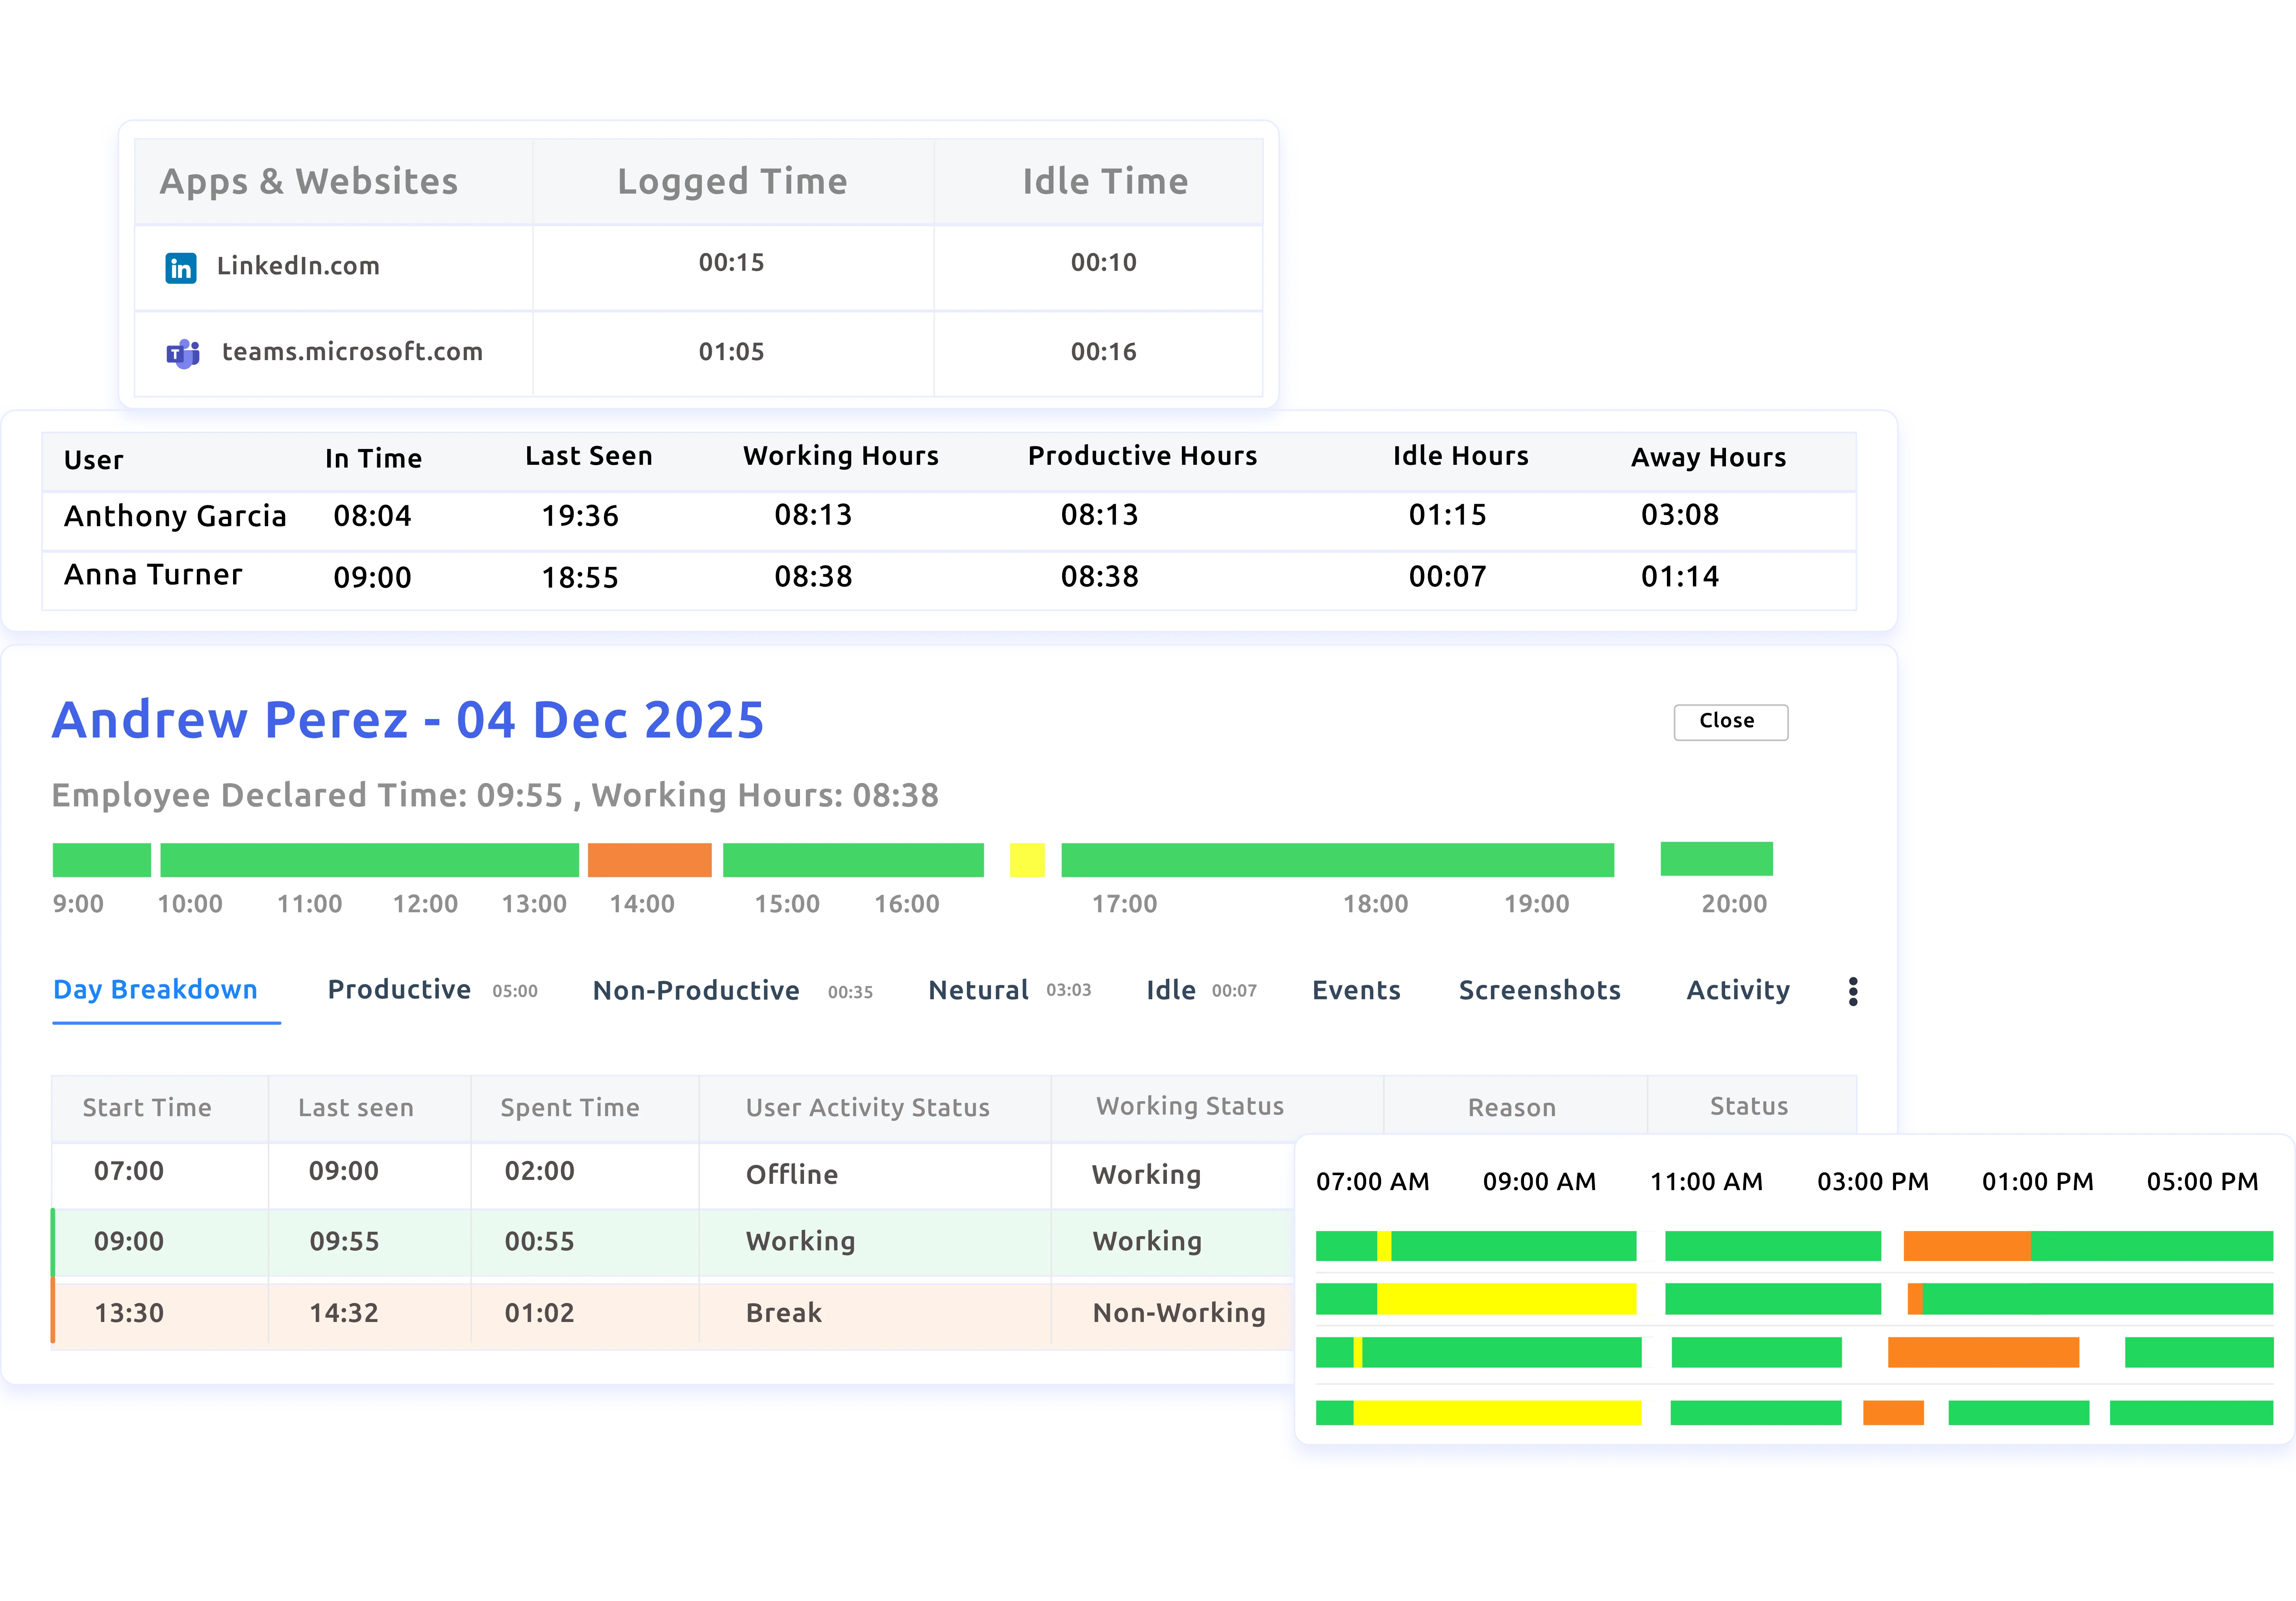The width and height of the screenshot is (2296, 1601).
Task: Open the Idle tab
Action: click(1170, 990)
